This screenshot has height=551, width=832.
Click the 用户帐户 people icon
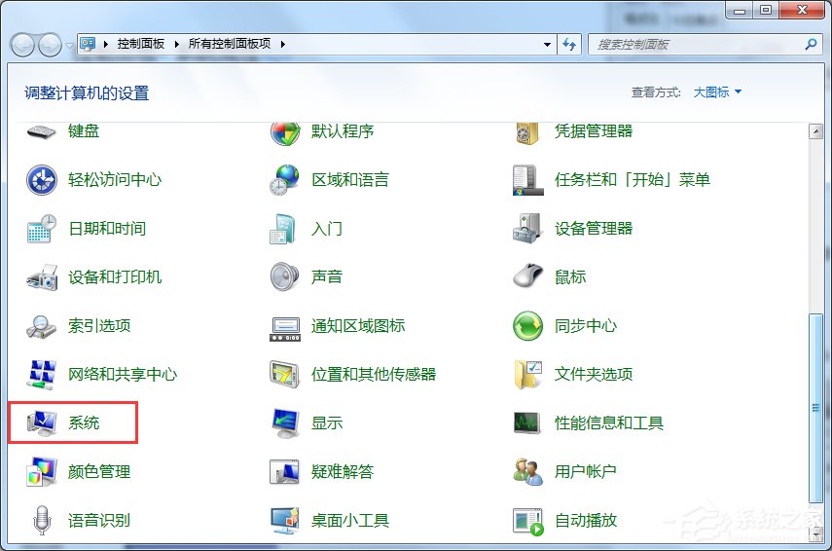pos(528,472)
